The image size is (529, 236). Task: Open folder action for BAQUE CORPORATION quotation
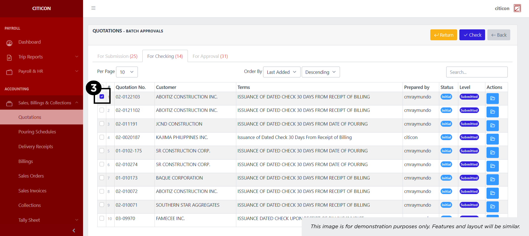[492, 179]
